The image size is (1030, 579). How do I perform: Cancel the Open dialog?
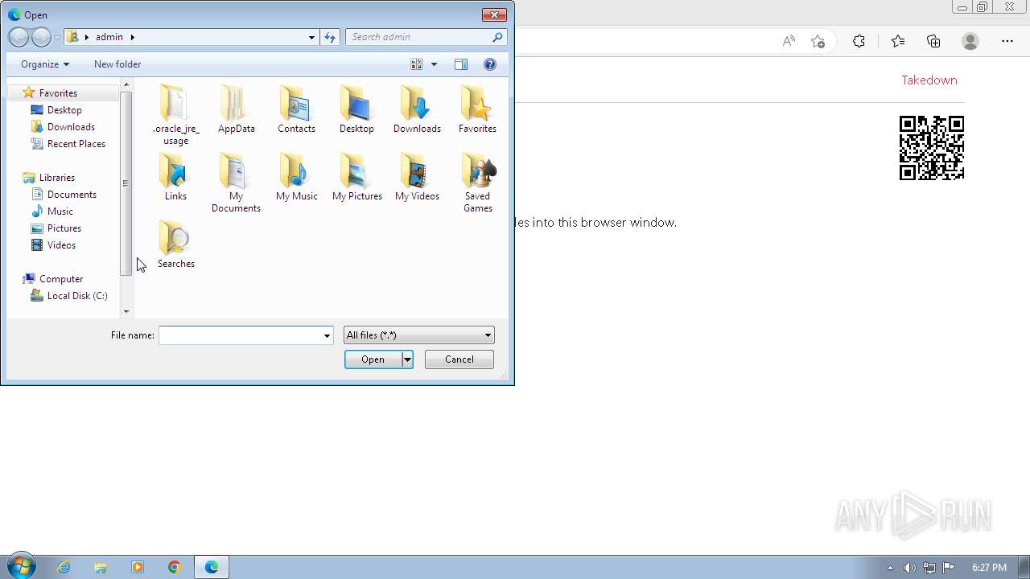pyautogui.click(x=459, y=359)
